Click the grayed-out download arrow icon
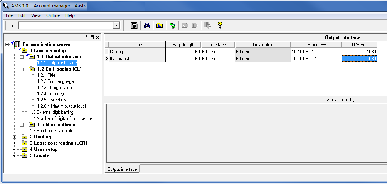This screenshot has width=387, height=184. pyautogui.click(x=207, y=25)
